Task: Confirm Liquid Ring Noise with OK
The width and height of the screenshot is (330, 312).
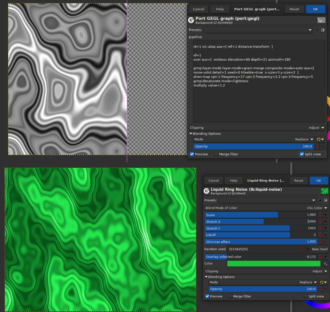Action: (x=319, y=180)
